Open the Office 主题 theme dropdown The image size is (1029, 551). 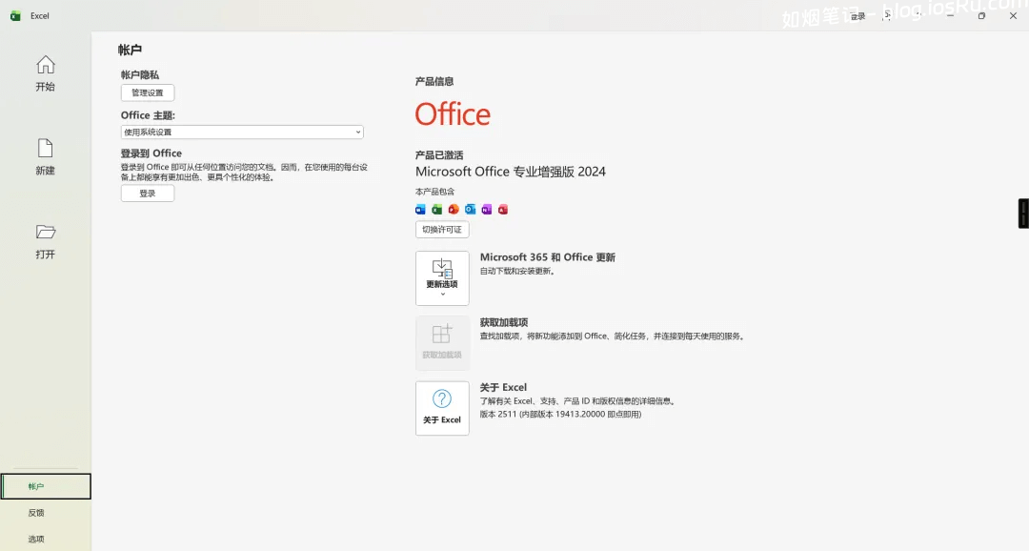pos(242,133)
